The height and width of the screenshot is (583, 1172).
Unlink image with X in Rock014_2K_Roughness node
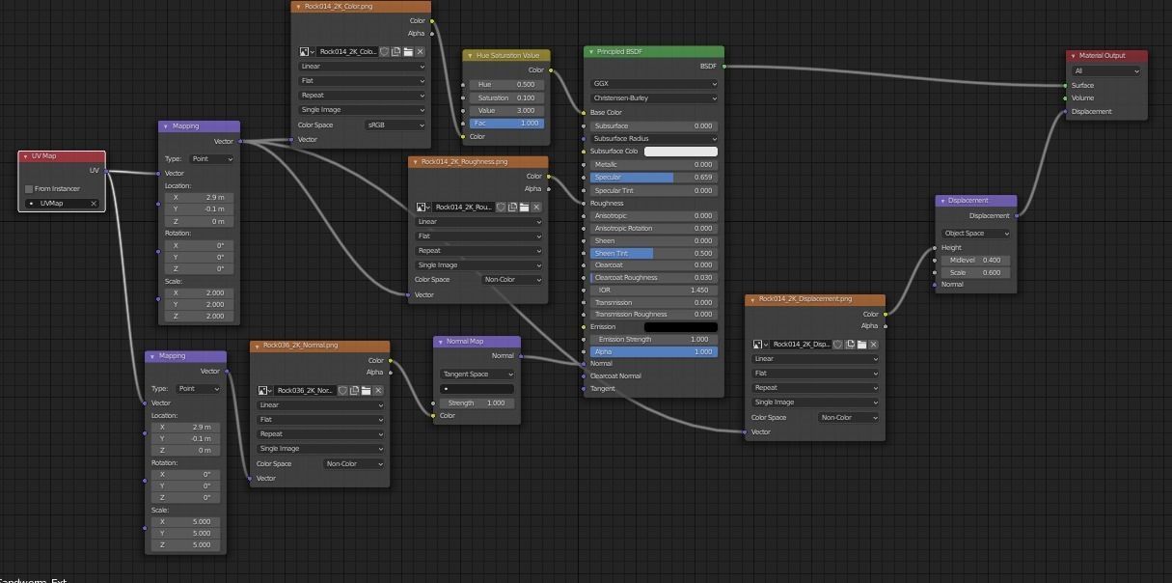536,207
